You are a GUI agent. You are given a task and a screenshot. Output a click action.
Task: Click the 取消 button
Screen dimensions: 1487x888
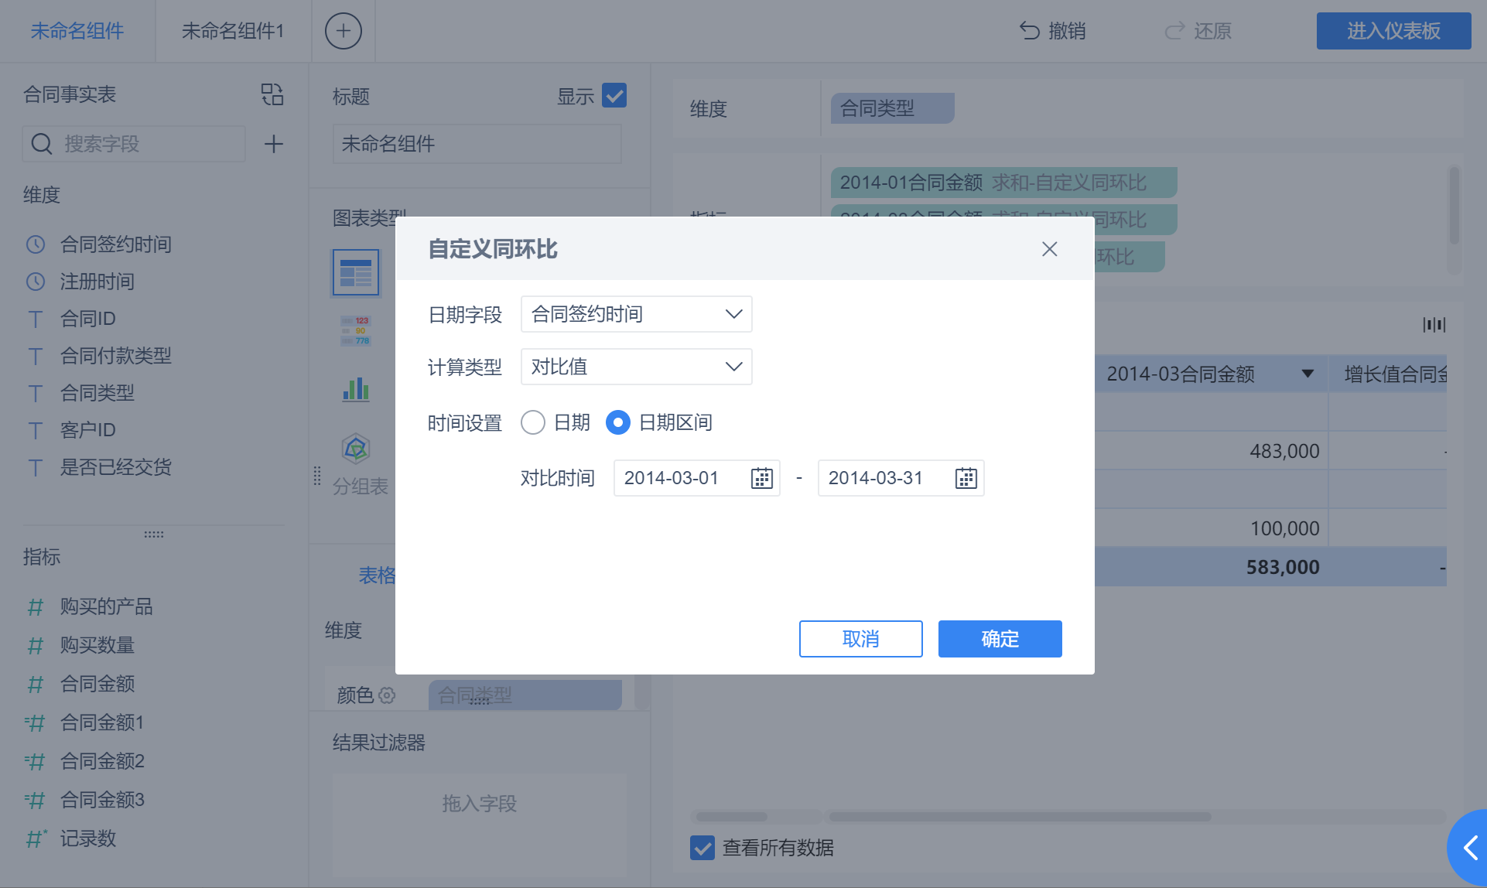(860, 639)
